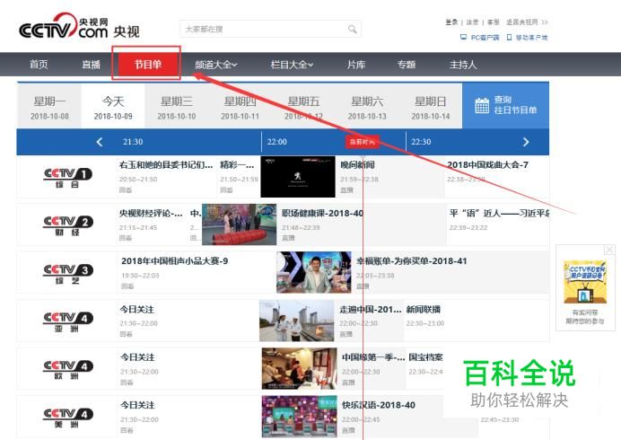Viewport: 621px width, 440px height.
Task: Open 直播 in the nav bar
Action: click(92, 65)
